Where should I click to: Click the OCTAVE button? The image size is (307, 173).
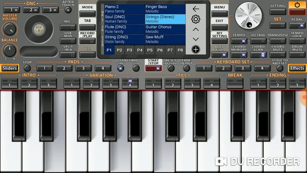(x=258, y=41)
